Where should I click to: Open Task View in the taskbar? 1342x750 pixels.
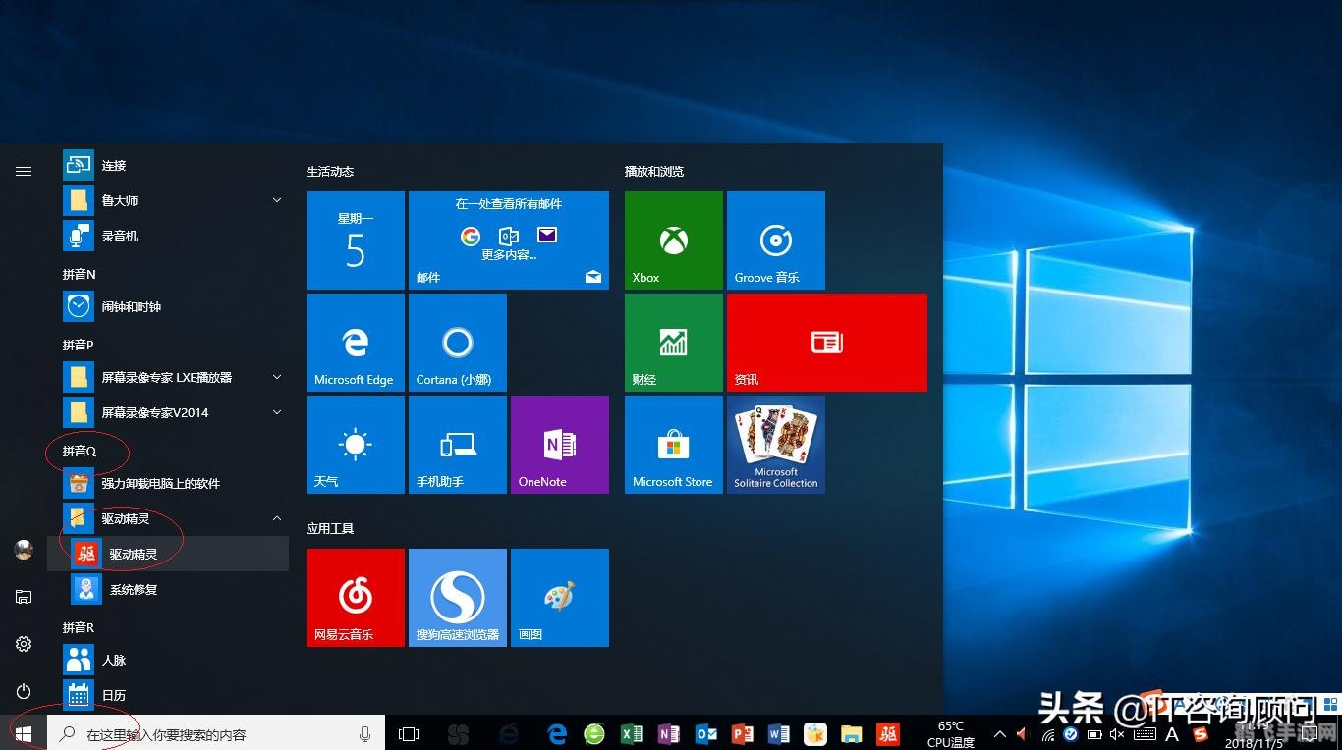click(x=409, y=733)
